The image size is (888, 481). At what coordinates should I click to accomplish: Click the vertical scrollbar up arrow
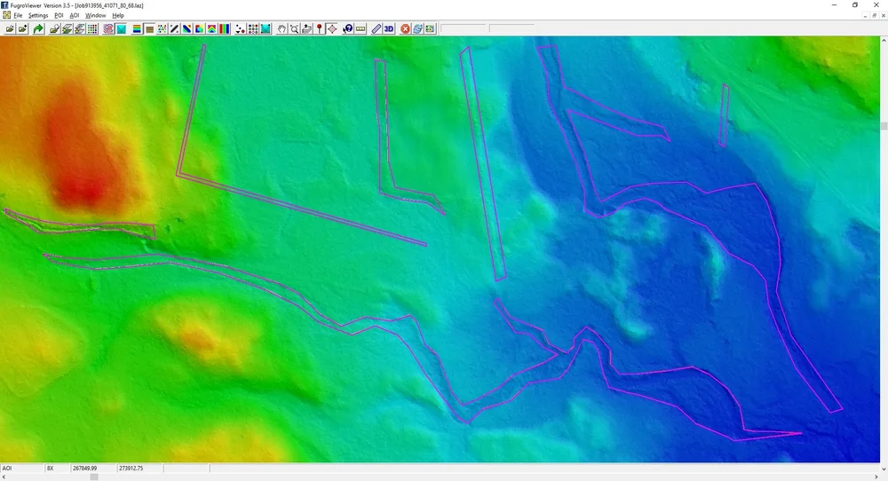click(884, 41)
